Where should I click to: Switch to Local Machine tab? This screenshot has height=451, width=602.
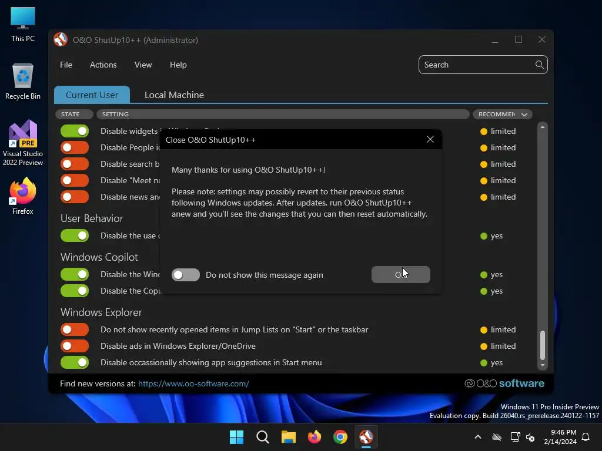(174, 95)
